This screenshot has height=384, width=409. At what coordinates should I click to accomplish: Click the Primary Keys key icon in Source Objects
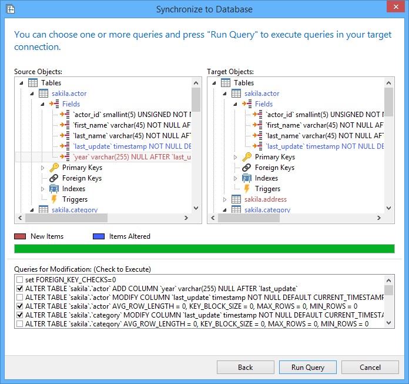point(54,168)
